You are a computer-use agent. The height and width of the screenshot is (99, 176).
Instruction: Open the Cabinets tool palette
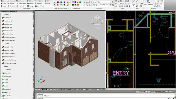point(30,1)
